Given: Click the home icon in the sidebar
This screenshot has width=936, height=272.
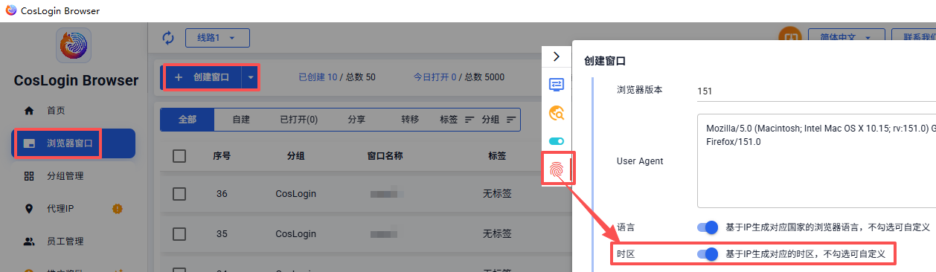Looking at the screenshot, I should pyautogui.click(x=30, y=111).
